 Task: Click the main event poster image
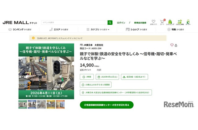pos(46,71)
